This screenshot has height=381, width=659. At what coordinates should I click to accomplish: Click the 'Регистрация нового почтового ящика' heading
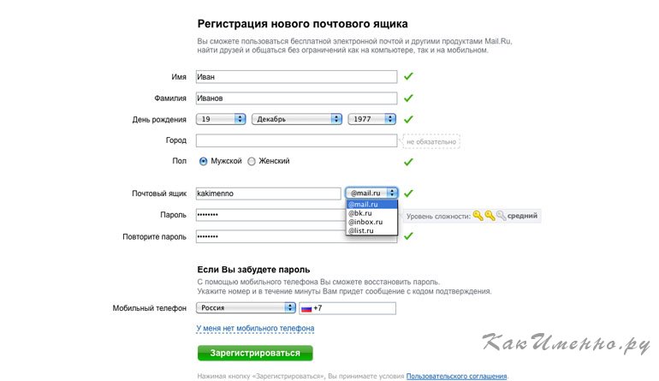(303, 24)
